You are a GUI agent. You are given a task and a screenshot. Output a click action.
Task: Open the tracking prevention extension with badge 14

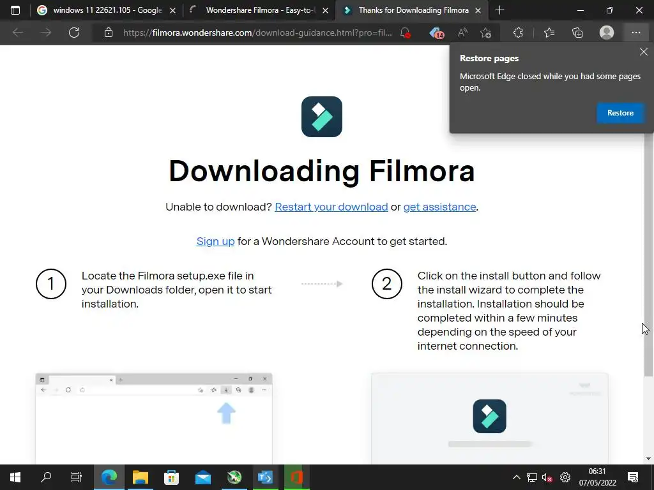pyautogui.click(x=436, y=33)
